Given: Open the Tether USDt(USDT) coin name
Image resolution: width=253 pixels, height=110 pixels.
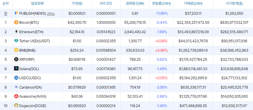Looking at the screenshot, I should pos(35,41).
